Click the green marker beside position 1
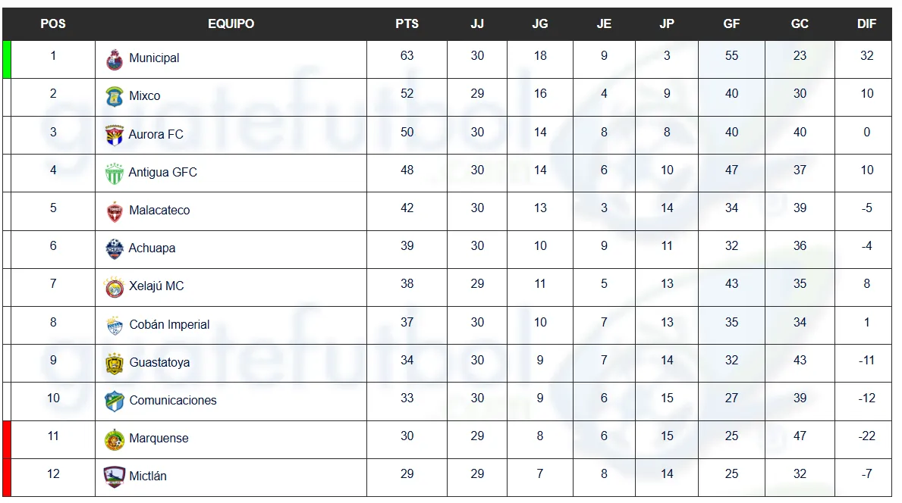Image resolution: width=902 pixels, height=503 pixels. coord(7,59)
